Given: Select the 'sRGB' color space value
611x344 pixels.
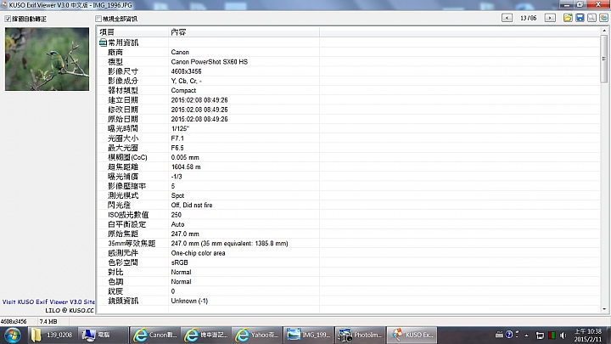Looking at the screenshot, I should click(x=179, y=262).
